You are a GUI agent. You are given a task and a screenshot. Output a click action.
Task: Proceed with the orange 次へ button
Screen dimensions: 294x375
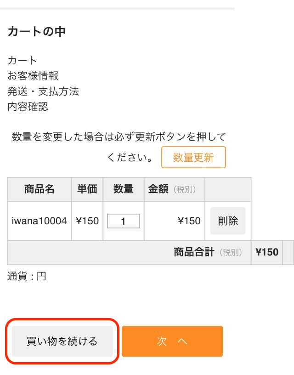(x=172, y=341)
